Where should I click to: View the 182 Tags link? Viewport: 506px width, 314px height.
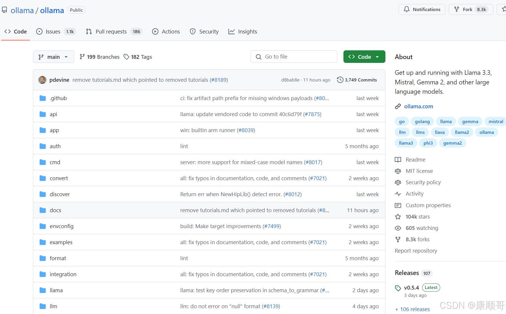click(138, 57)
